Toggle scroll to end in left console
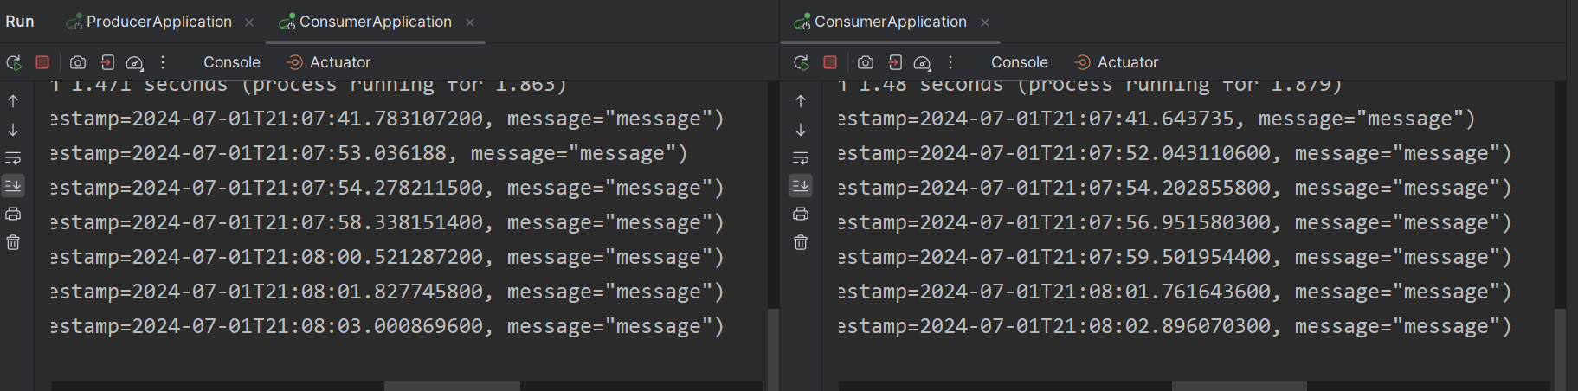This screenshot has width=1578, height=391. pyautogui.click(x=13, y=185)
